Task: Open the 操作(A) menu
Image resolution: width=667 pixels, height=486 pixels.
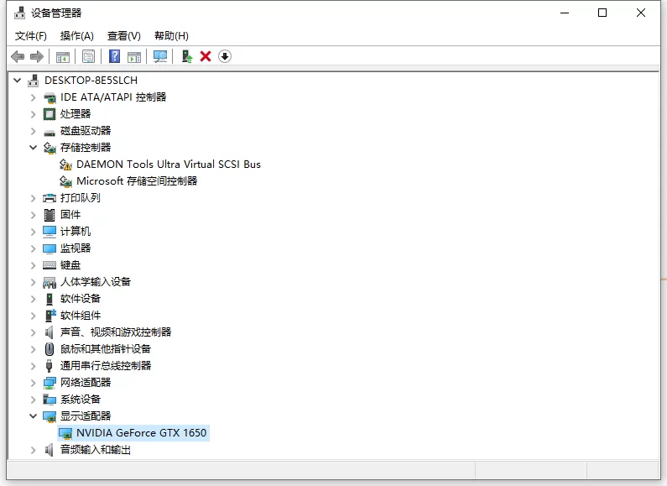Action: [76, 36]
